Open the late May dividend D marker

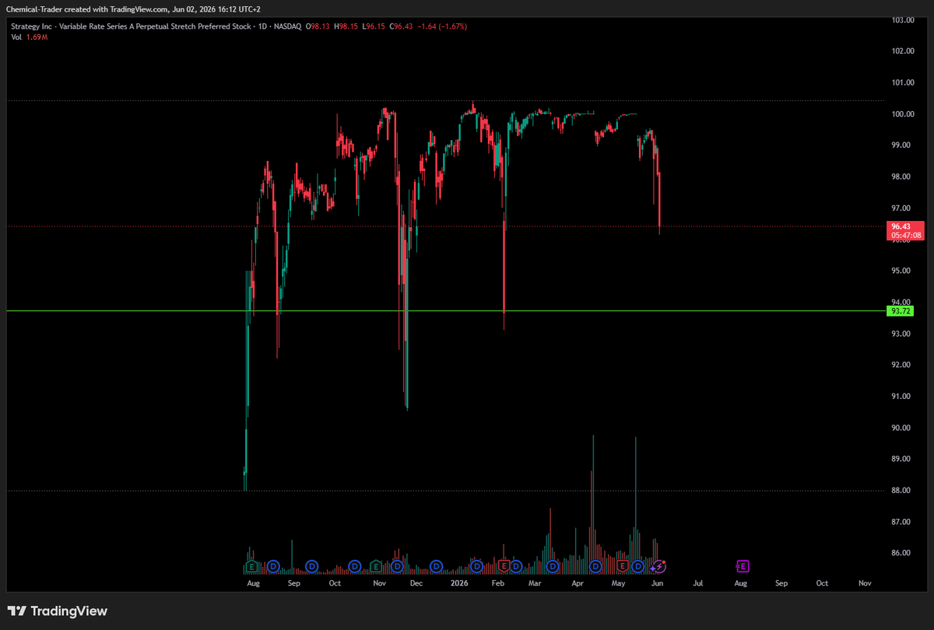click(x=637, y=566)
